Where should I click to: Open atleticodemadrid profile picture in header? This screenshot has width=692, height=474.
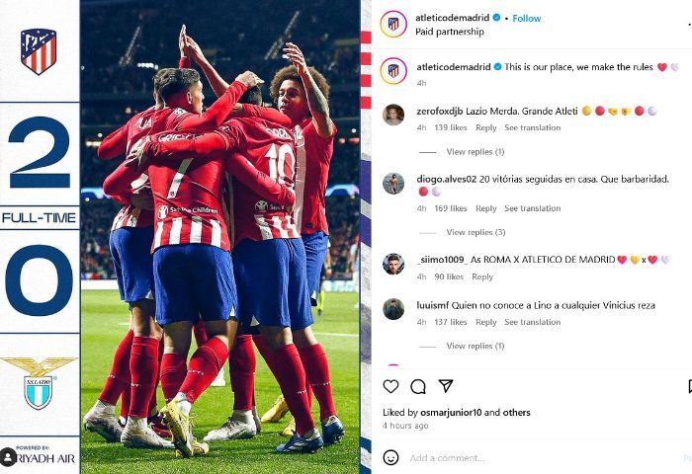393,24
